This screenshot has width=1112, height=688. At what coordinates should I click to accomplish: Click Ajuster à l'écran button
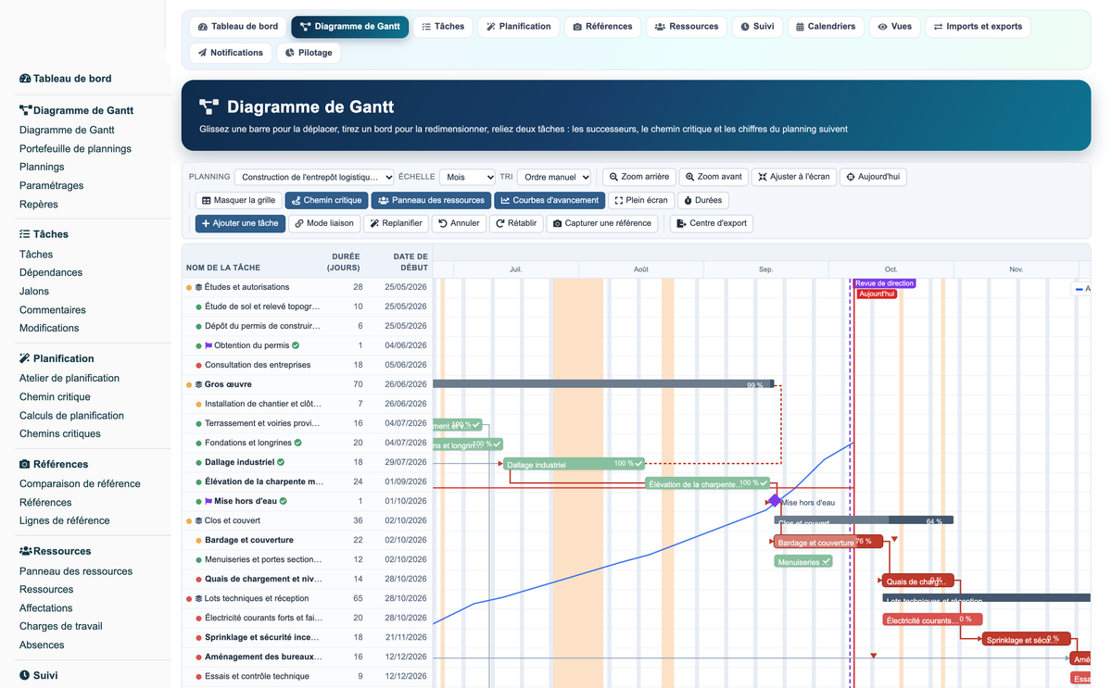(x=793, y=177)
